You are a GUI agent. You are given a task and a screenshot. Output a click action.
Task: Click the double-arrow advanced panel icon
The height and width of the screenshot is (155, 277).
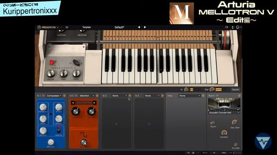click(233, 27)
